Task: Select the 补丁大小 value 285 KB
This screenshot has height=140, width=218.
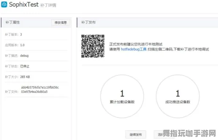Action: (x=25, y=77)
